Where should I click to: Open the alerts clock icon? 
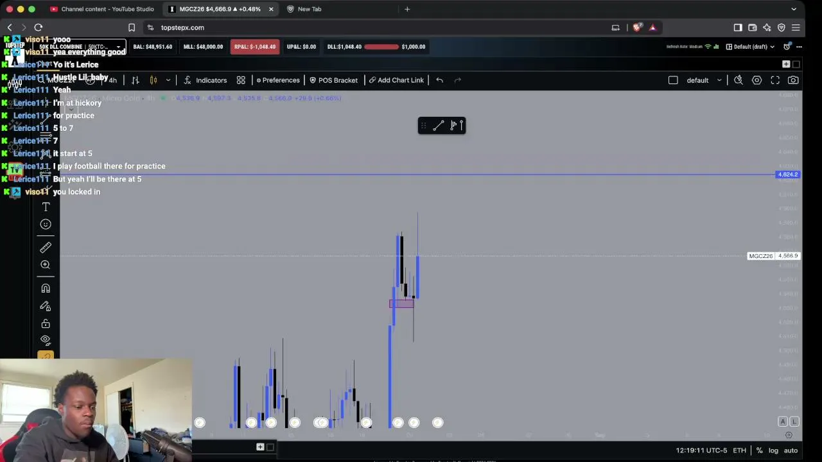[787, 47]
